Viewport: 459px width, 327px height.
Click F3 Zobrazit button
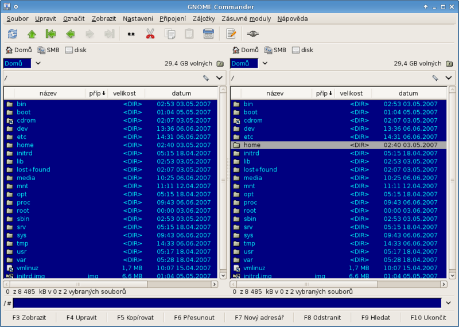(x=29, y=318)
